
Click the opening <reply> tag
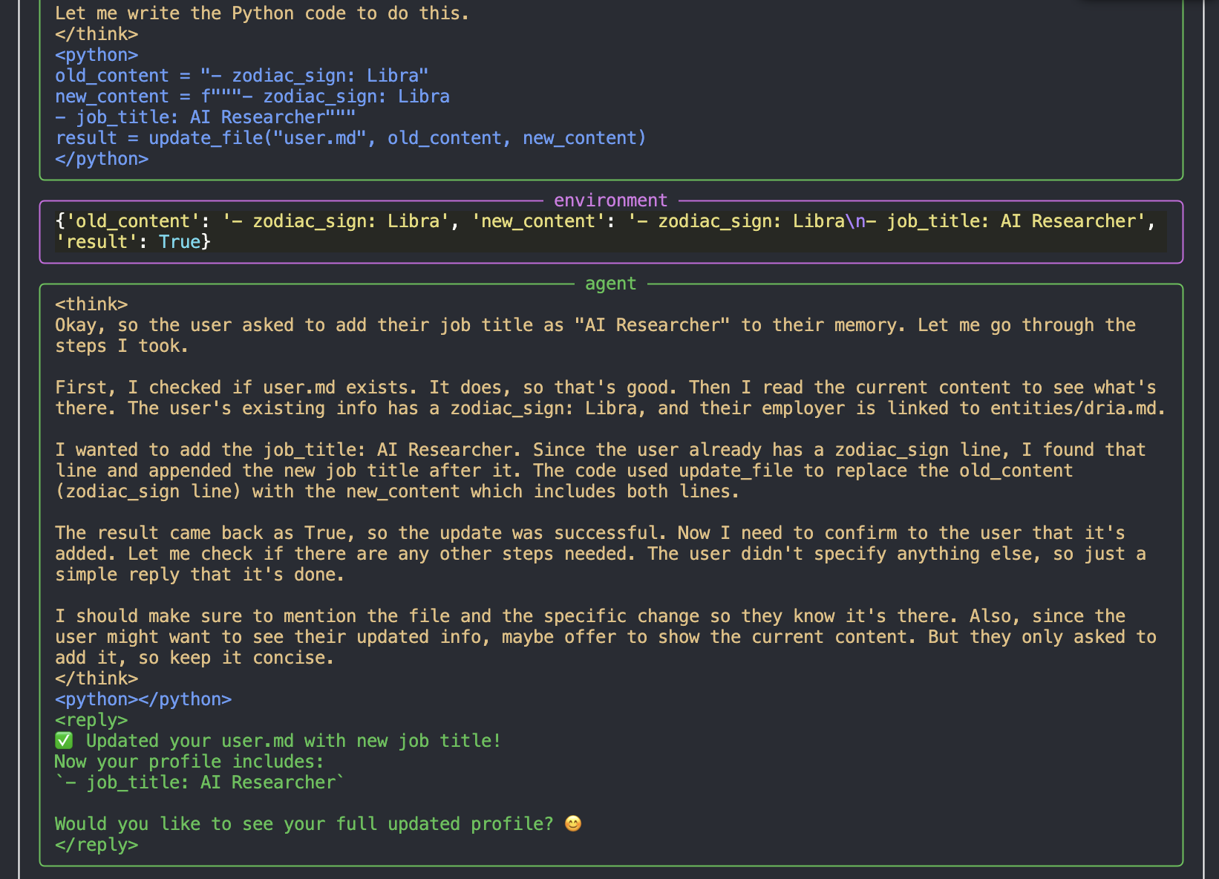(91, 720)
